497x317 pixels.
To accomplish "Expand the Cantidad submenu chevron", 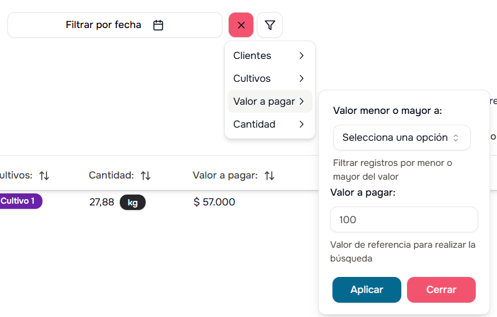I will click(x=302, y=124).
